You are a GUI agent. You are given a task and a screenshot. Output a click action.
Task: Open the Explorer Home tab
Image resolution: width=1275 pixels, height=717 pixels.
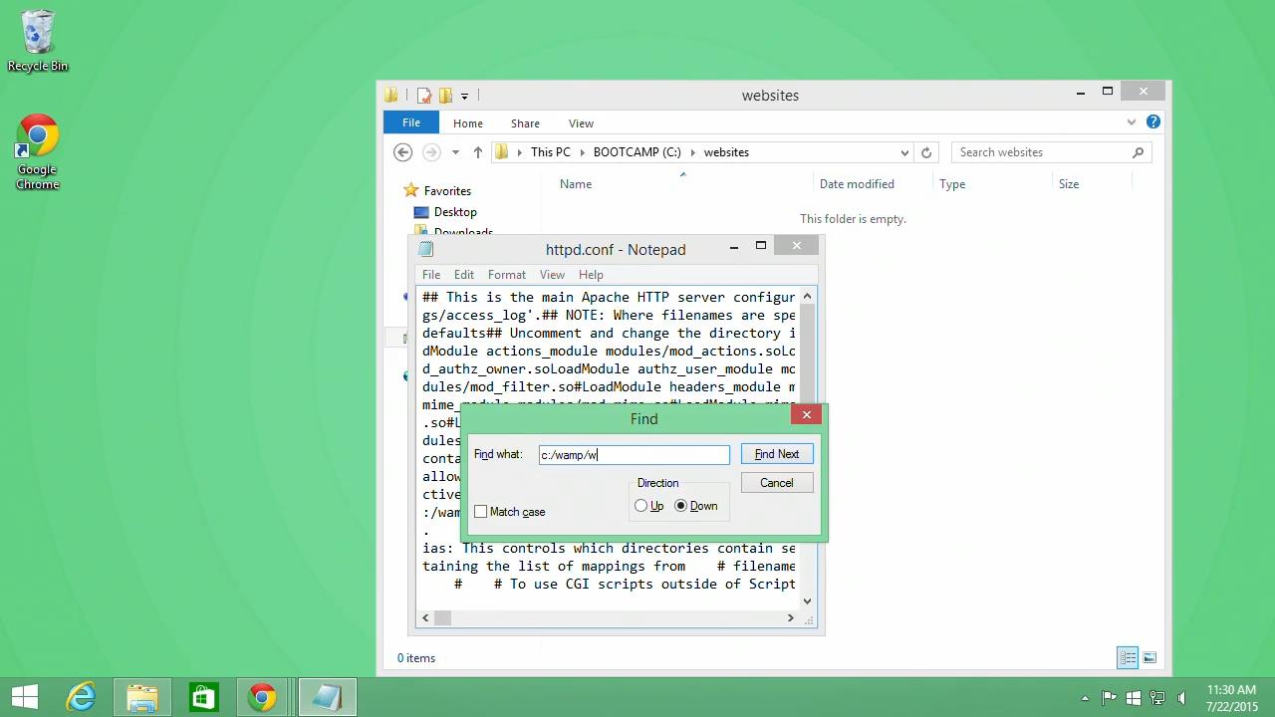tap(468, 123)
